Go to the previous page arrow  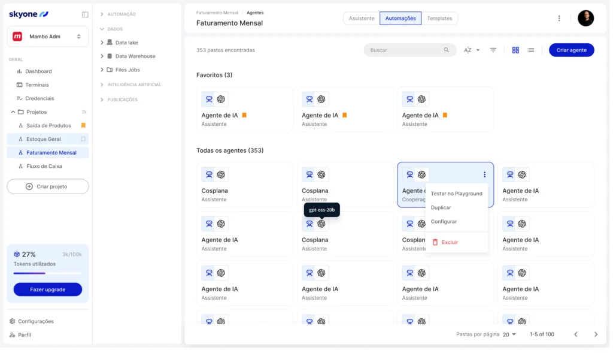pyautogui.click(x=576, y=334)
